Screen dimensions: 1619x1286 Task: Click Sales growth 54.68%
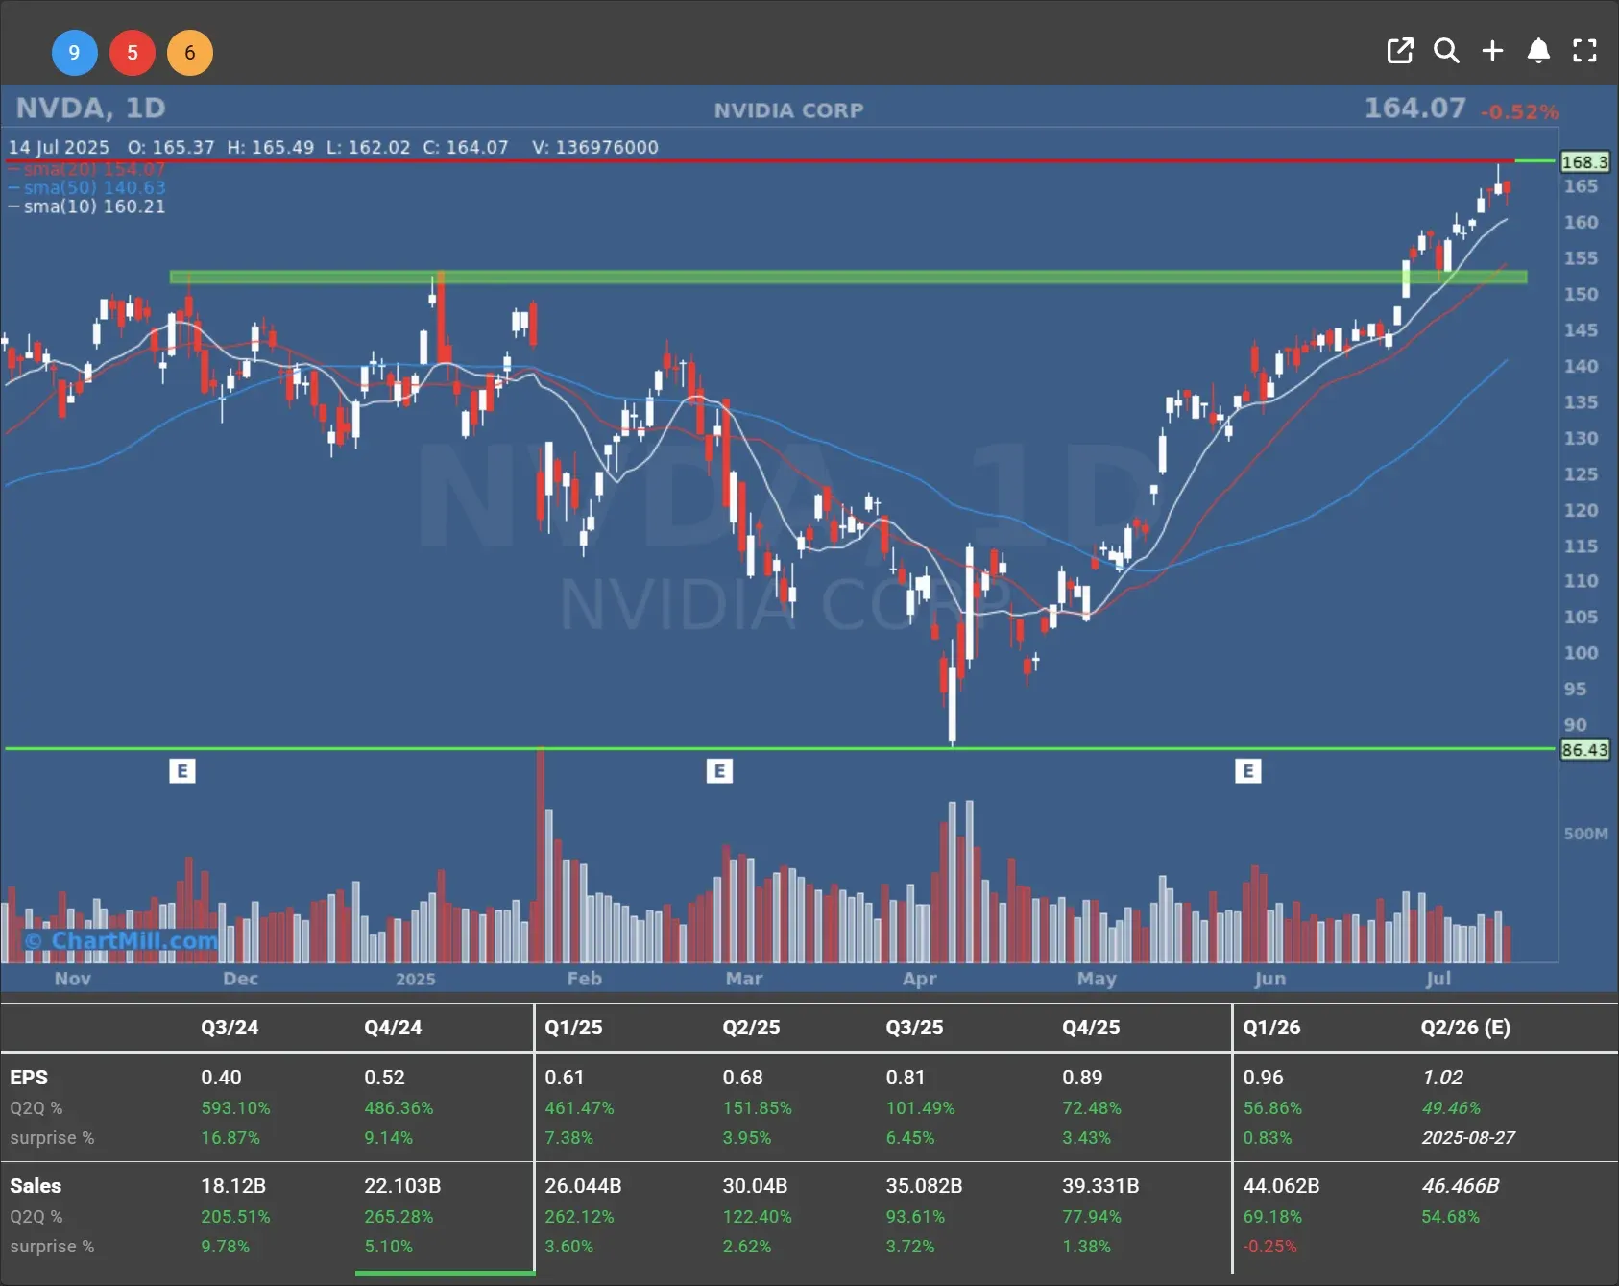[x=1451, y=1217]
